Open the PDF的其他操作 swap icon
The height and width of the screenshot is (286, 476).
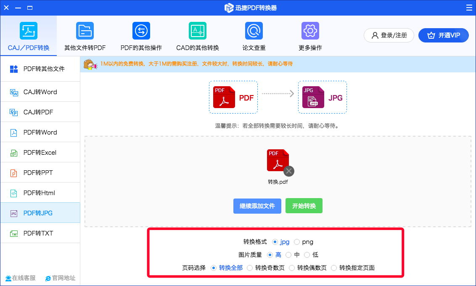(141, 31)
